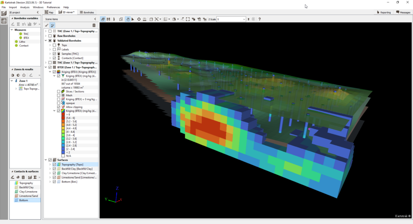
Task: Click the crosshair target tool icon
Action: coord(139,19)
